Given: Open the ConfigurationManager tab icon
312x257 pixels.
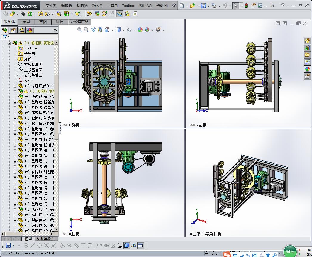Looking at the screenshot, I should pyautogui.click(x=21, y=30).
